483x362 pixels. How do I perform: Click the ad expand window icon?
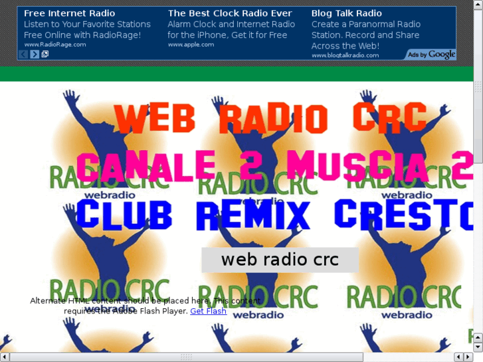(x=45, y=54)
